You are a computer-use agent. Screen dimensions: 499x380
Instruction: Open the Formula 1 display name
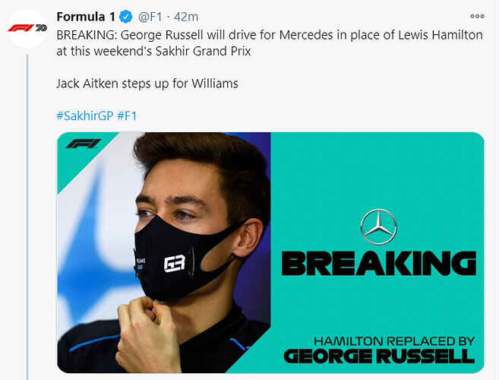coord(85,17)
